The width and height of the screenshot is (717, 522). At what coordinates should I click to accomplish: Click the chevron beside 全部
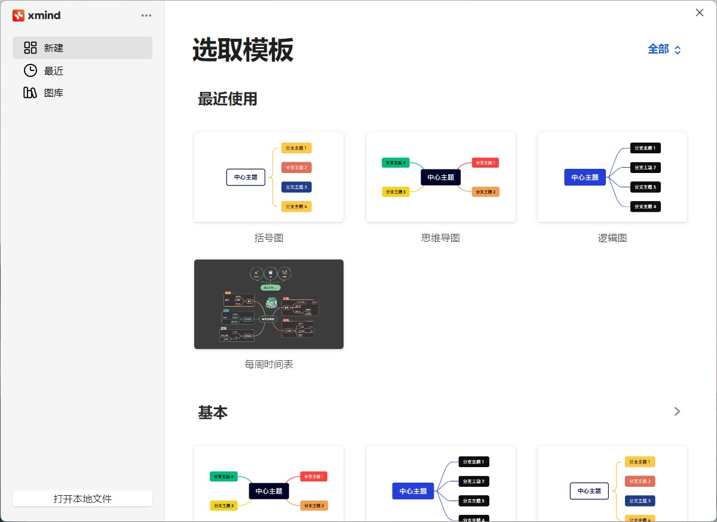point(677,50)
